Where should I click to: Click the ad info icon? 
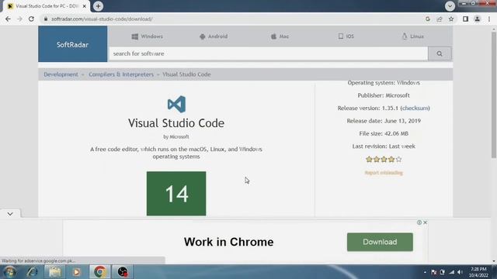[419, 222]
